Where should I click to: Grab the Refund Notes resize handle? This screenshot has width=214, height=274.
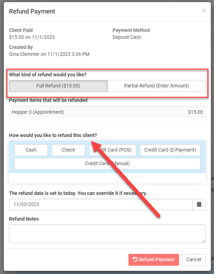click(x=204, y=241)
